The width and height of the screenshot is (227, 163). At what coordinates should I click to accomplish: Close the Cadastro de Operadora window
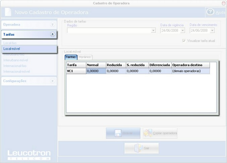point(224,3)
